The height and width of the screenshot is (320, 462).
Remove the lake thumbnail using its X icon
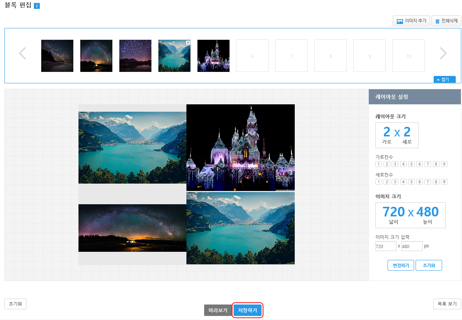pos(188,42)
